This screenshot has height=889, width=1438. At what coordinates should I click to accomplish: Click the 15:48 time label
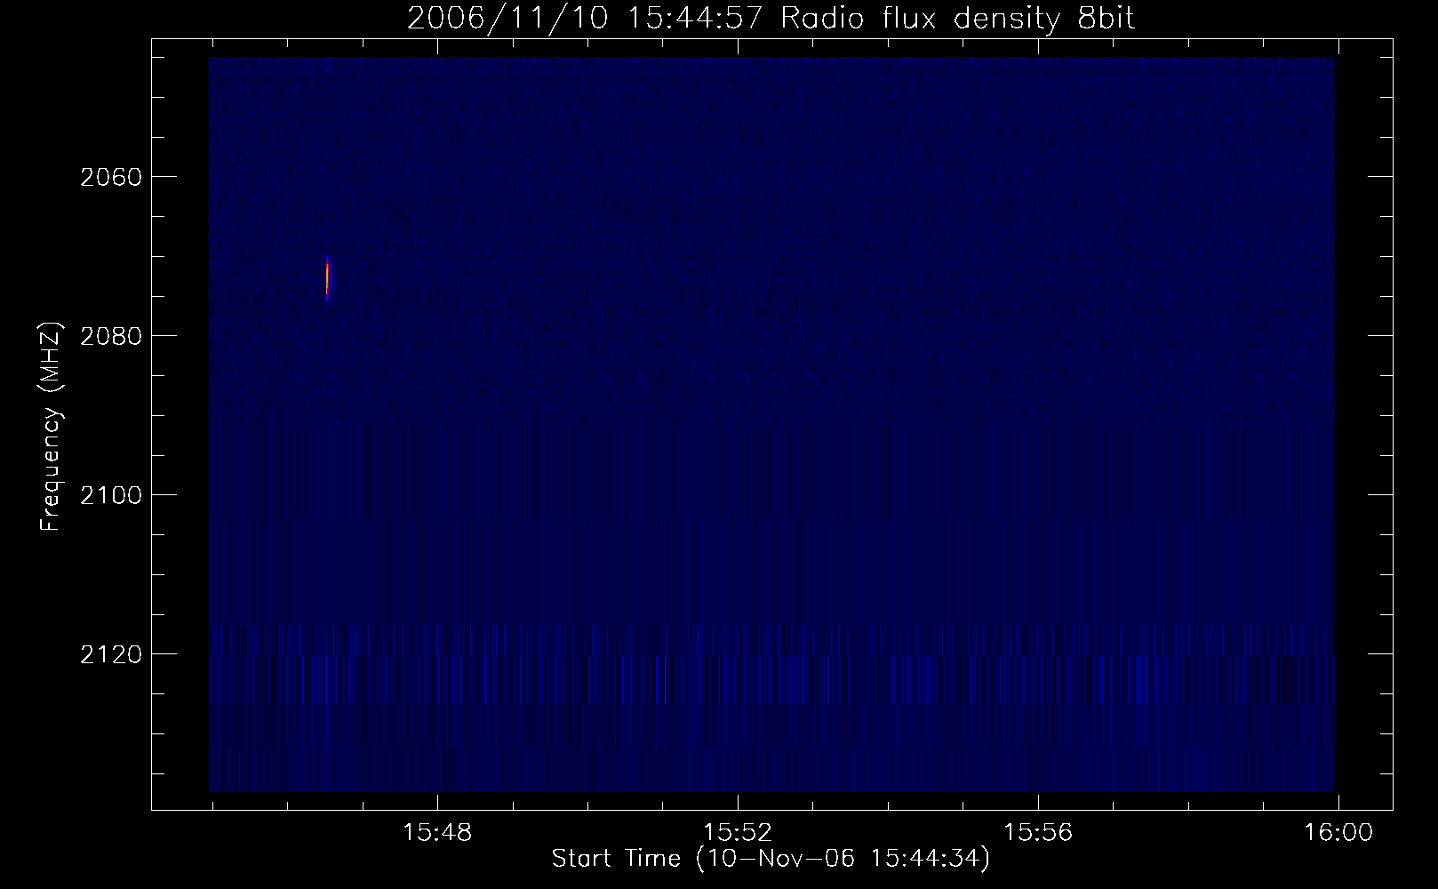pos(436,833)
